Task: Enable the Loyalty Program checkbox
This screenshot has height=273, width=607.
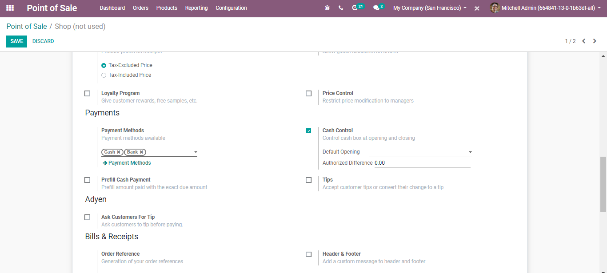Action: click(88, 94)
